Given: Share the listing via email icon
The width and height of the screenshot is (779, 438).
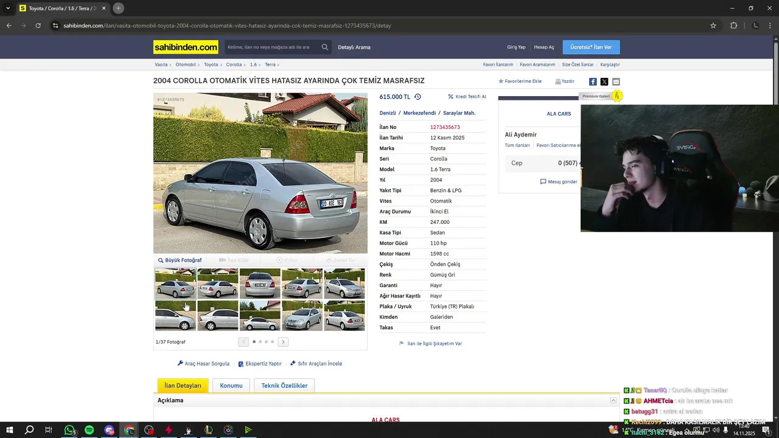Looking at the screenshot, I should tap(616, 82).
